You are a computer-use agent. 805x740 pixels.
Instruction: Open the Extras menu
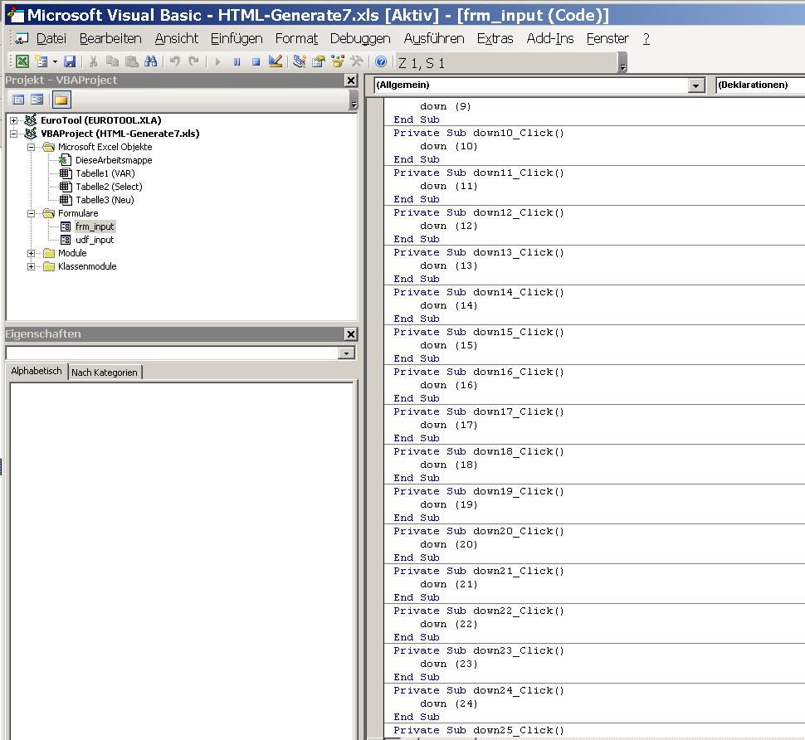tap(495, 38)
